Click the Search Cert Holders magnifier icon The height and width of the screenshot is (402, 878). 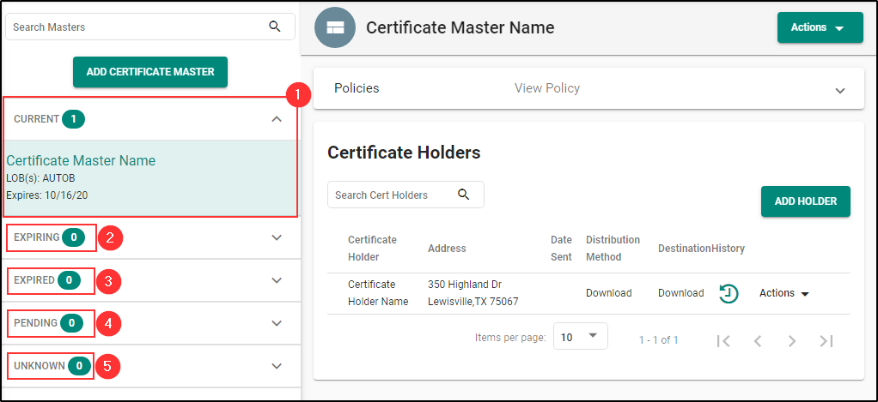tap(463, 195)
